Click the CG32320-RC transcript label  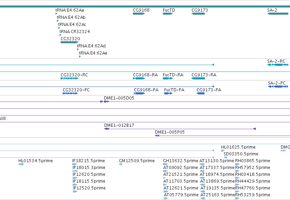74,75
